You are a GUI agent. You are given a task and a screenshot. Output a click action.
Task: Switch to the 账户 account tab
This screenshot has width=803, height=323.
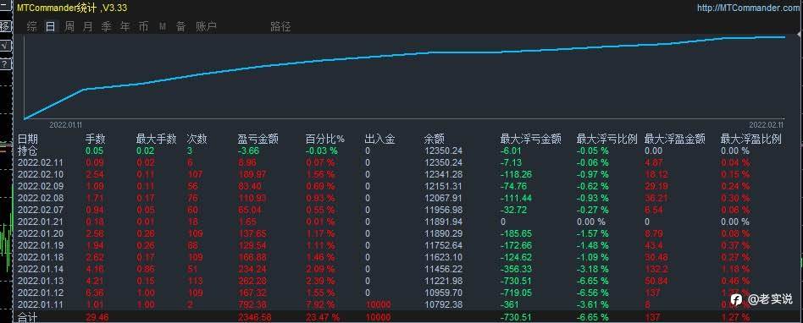point(206,26)
